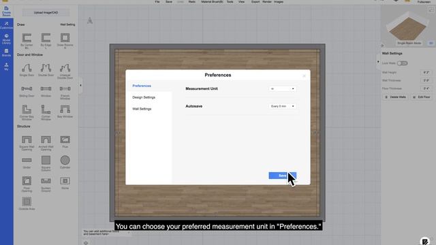Collapse the right Wall Settings panel arrow
The width and height of the screenshot is (436, 245).
click(378, 62)
